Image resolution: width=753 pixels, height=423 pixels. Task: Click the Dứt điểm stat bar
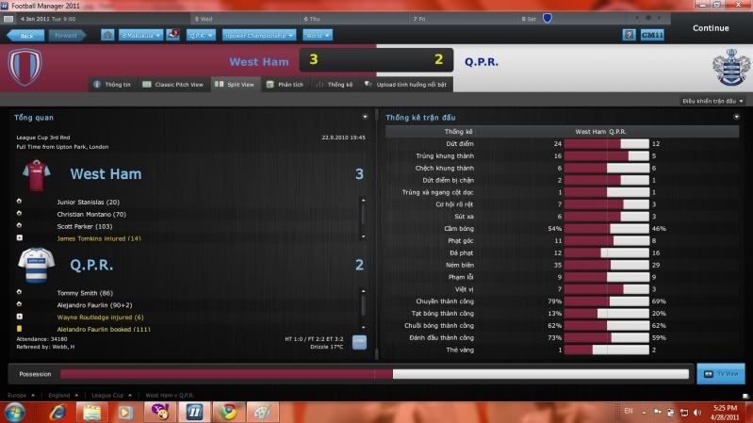tap(607, 143)
